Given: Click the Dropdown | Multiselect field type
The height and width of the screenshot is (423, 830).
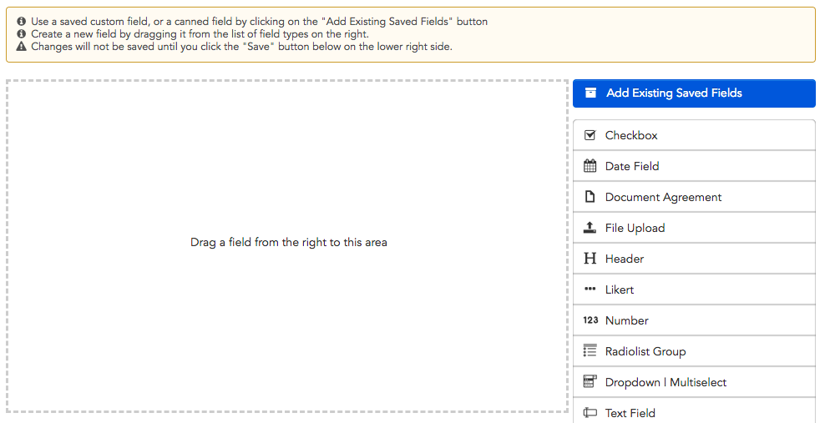Looking at the screenshot, I should [694, 382].
